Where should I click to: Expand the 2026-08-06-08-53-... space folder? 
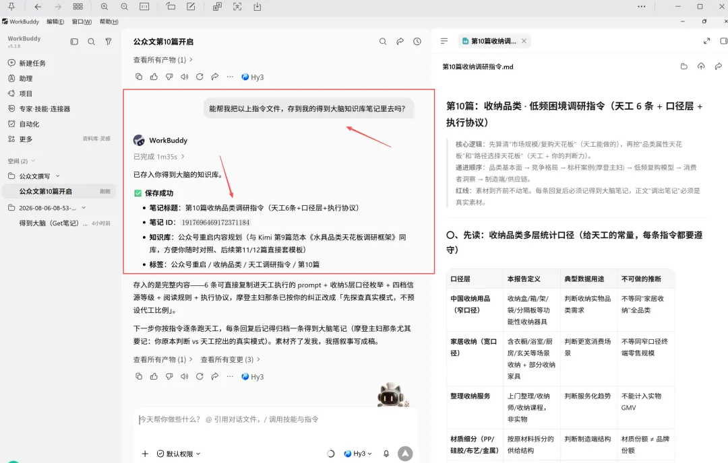pyautogui.click(x=84, y=208)
